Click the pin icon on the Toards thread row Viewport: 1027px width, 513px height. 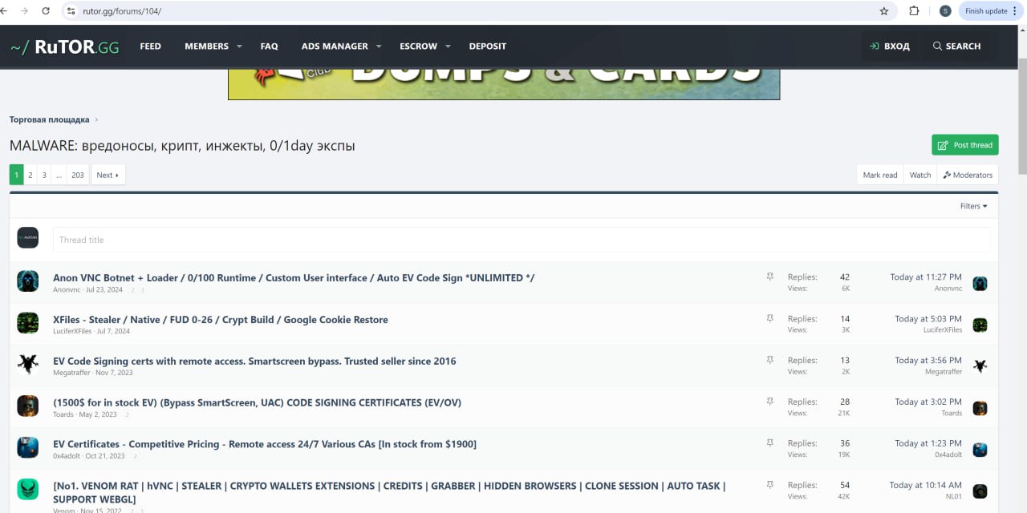click(770, 402)
